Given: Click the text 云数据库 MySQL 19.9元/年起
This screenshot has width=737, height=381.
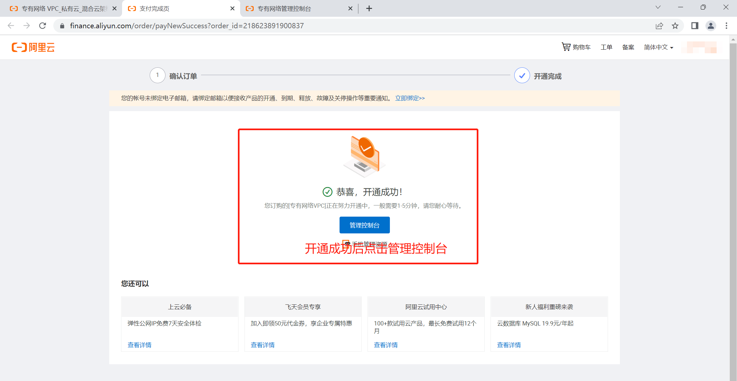Looking at the screenshot, I should pos(535,323).
